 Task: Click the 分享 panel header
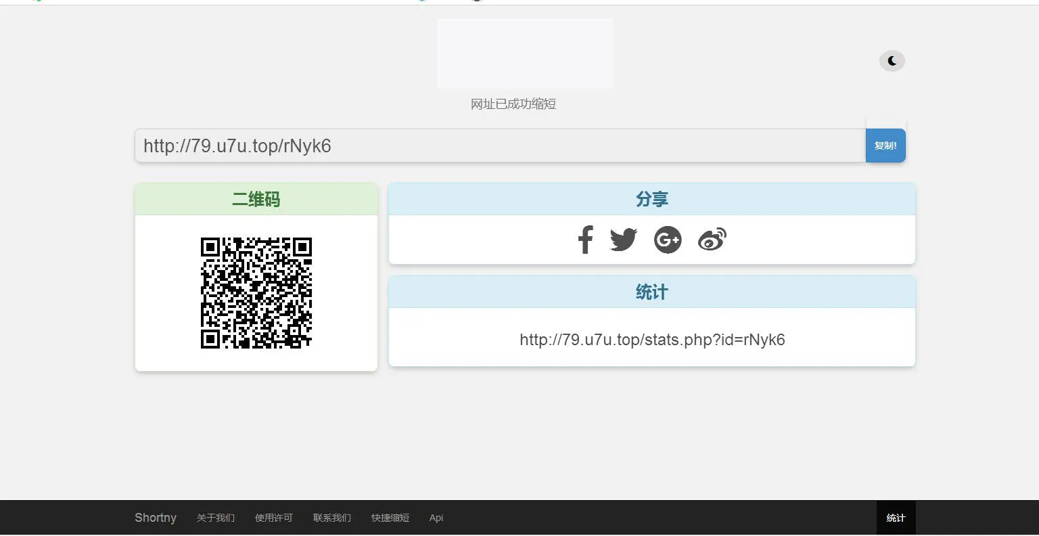tap(651, 198)
